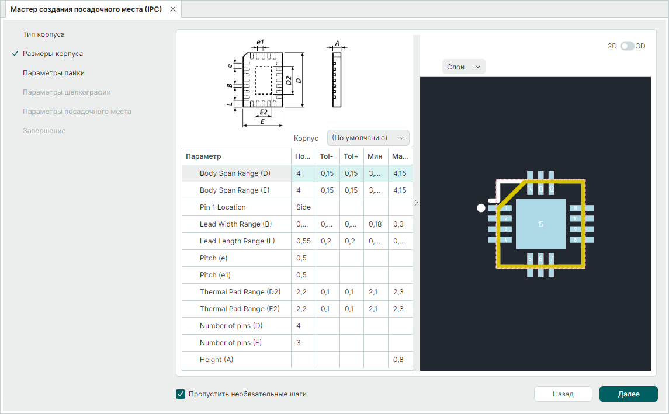The image size is (669, 414).
Task: Enable skip optional steps checkbox
Action: pos(181,394)
